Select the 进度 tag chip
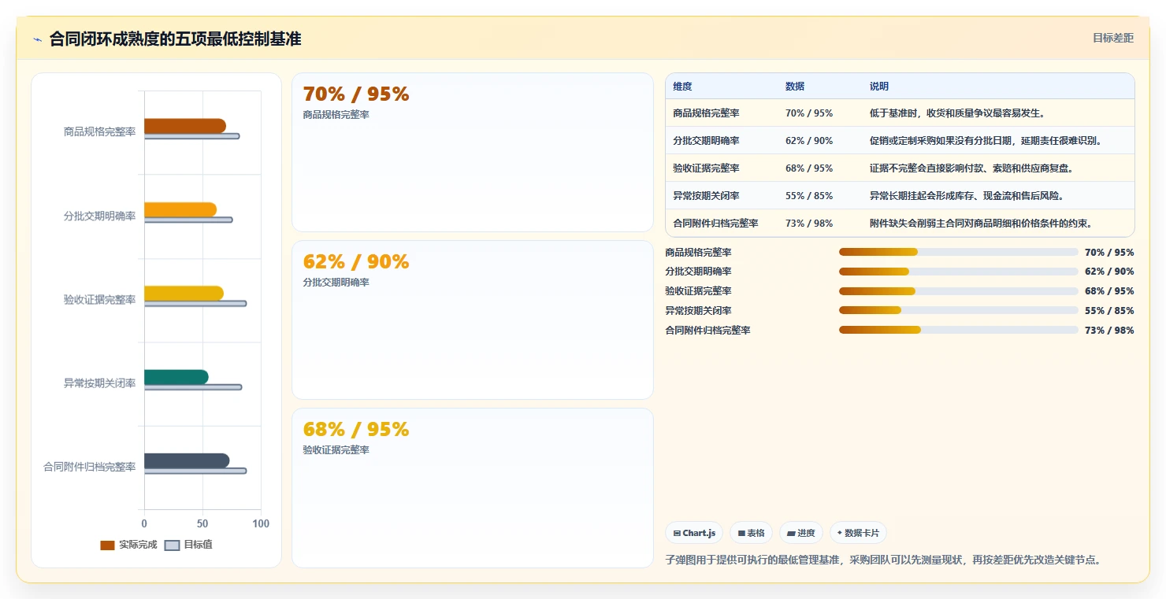The width and height of the screenshot is (1166, 599). tap(801, 533)
